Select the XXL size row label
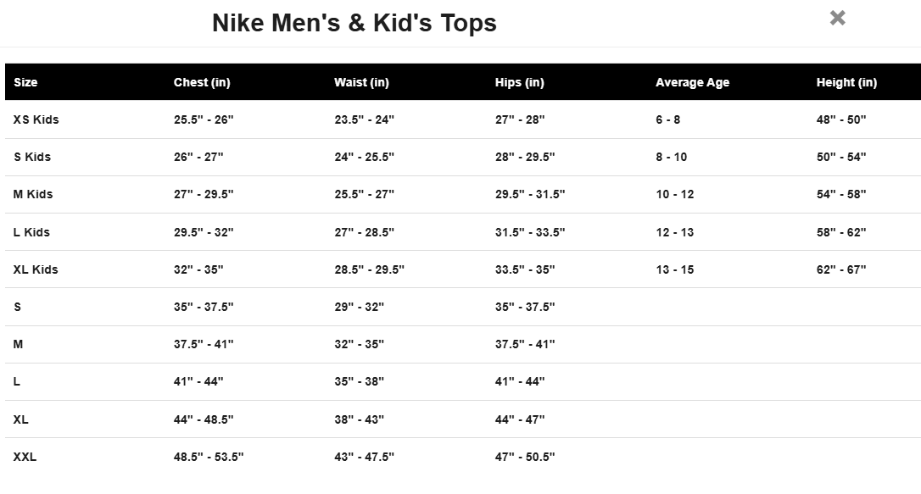Viewport: 921px width, 494px height. tap(25, 457)
